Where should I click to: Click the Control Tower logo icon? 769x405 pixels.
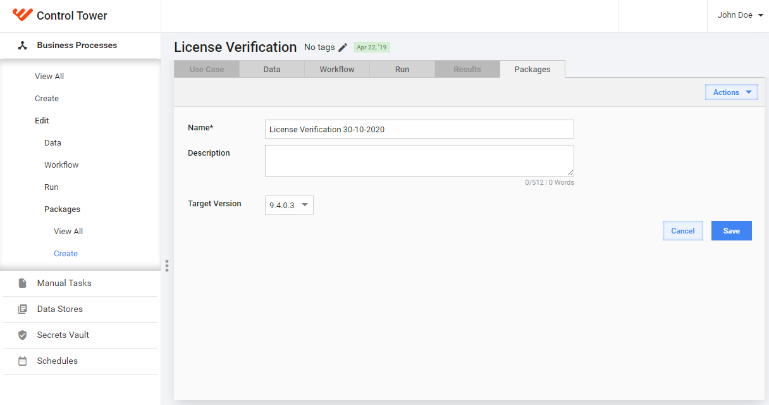(22, 15)
